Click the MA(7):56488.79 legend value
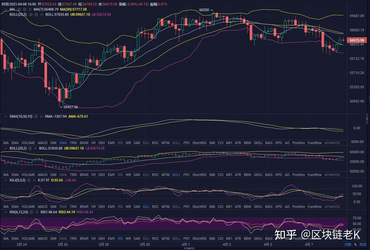This screenshot has height=250, width=370. pyautogui.click(x=46, y=9)
